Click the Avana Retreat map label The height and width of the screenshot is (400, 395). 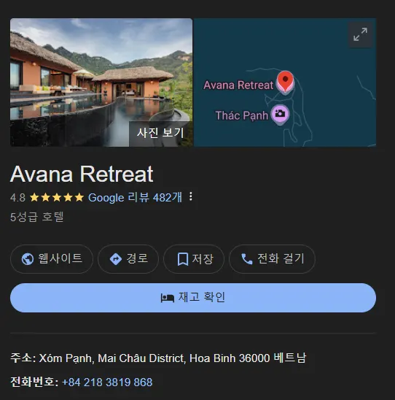(x=238, y=85)
